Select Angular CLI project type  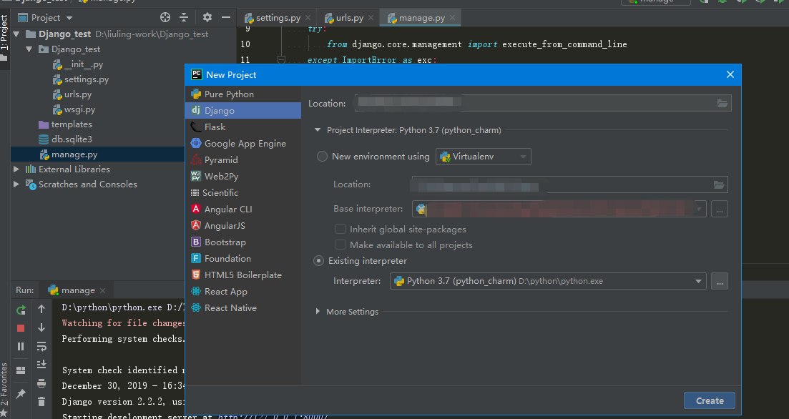(243, 209)
